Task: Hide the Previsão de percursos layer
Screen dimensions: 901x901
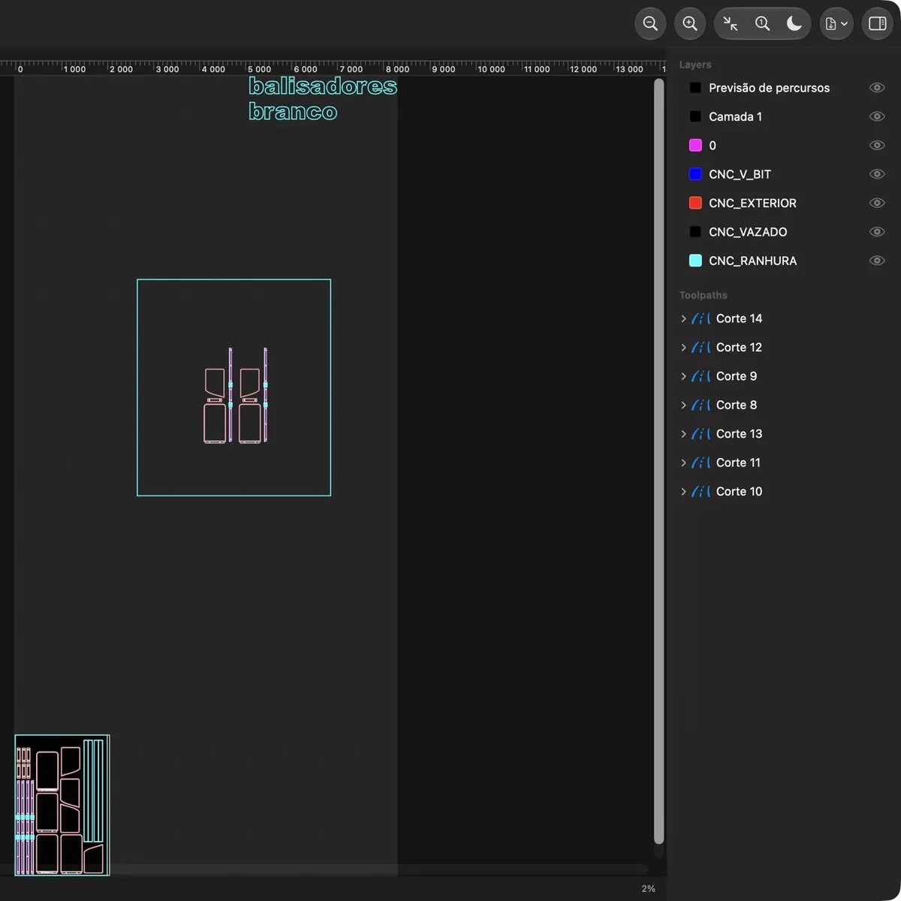Action: 877,88
